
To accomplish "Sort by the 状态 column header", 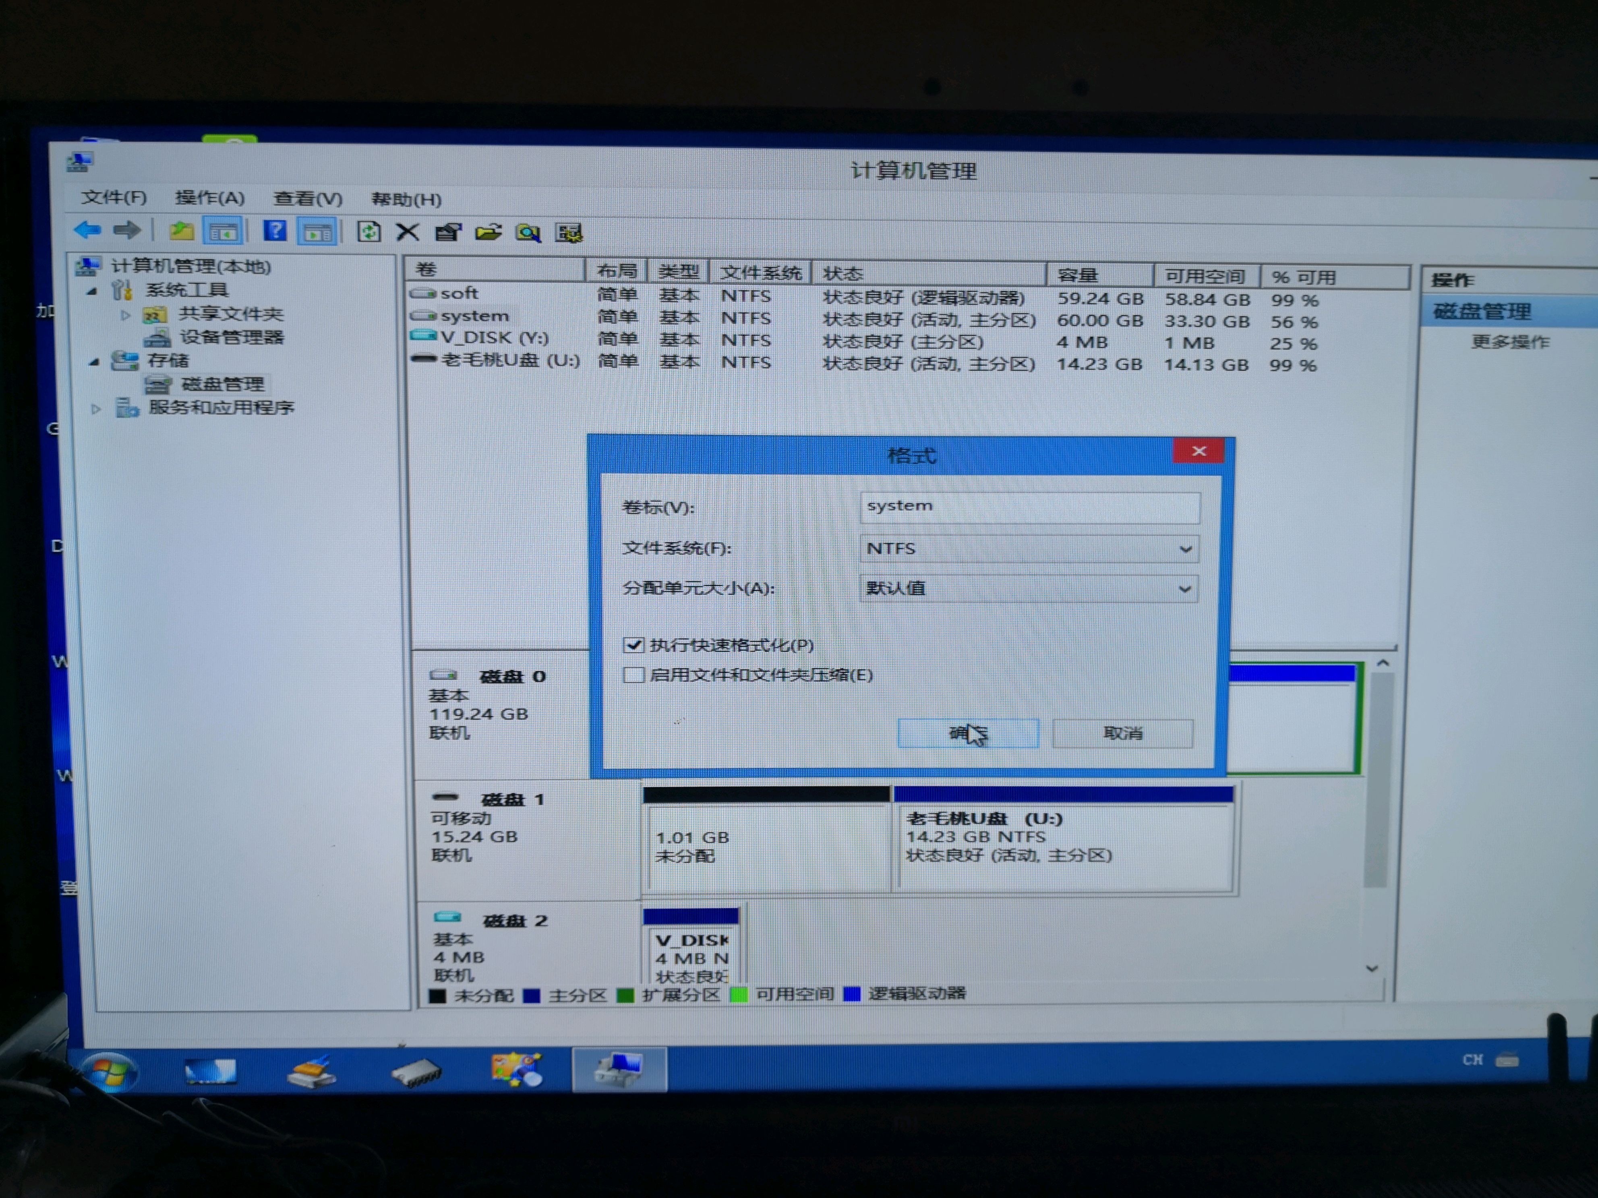I will [x=928, y=274].
